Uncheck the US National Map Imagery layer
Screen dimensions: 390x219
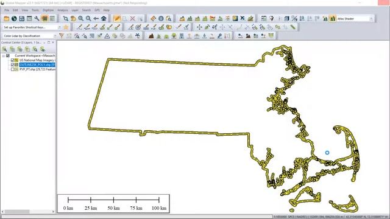(x=12, y=60)
